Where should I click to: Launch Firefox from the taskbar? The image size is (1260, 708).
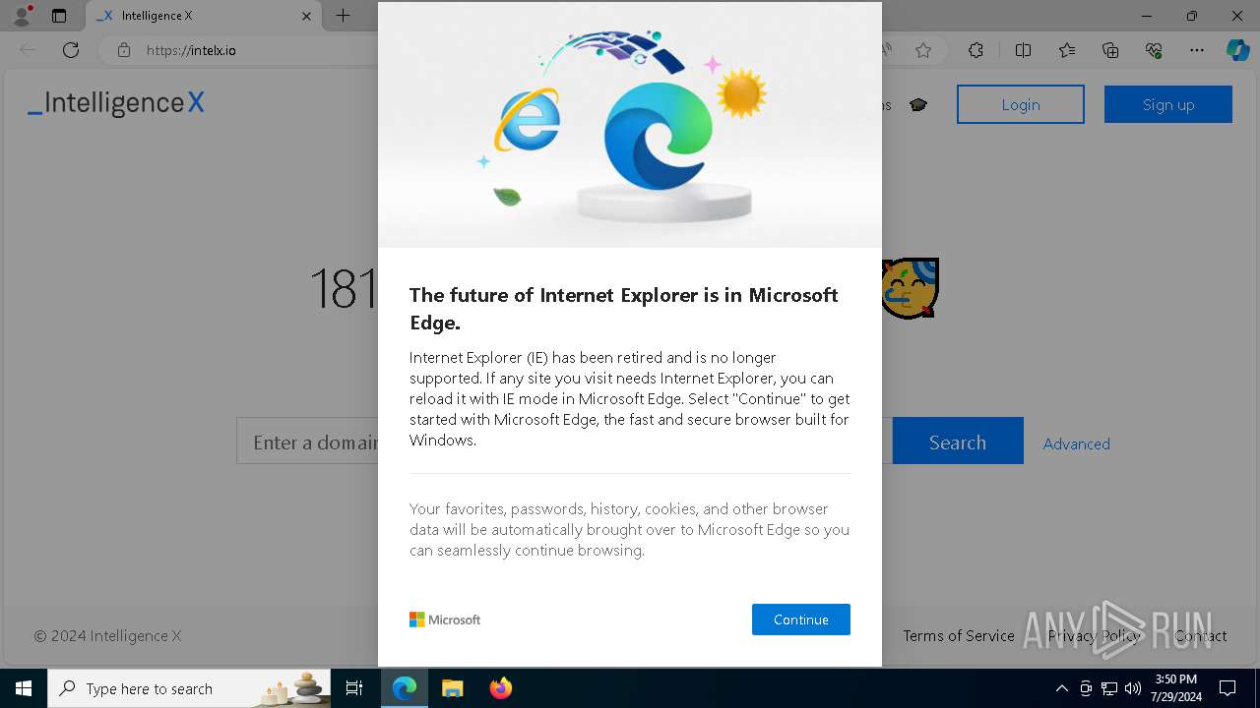(x=500, y=688)
